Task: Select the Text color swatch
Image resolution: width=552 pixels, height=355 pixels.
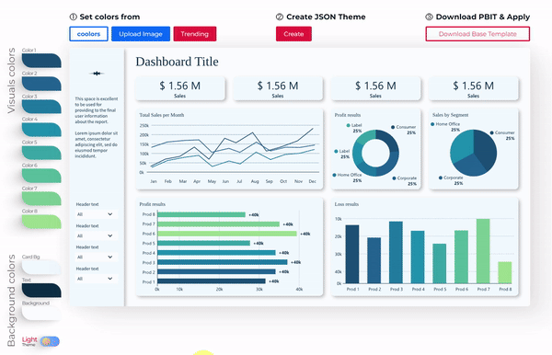Action: [x=41, y=291]
